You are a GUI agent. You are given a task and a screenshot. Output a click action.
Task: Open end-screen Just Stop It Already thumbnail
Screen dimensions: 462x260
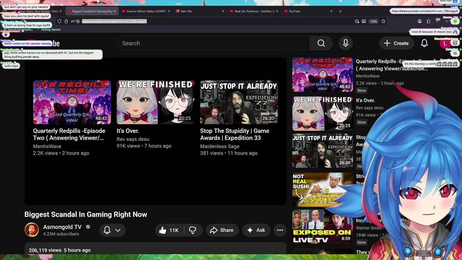pyautogui.click(x=239, y=102)
